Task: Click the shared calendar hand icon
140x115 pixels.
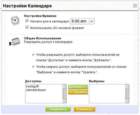Action: 15,41
